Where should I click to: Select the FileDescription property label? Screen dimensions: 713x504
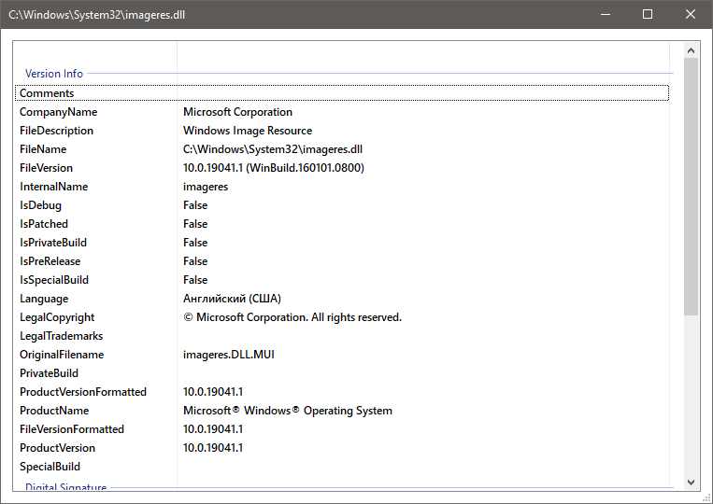(x=56, y=131)
